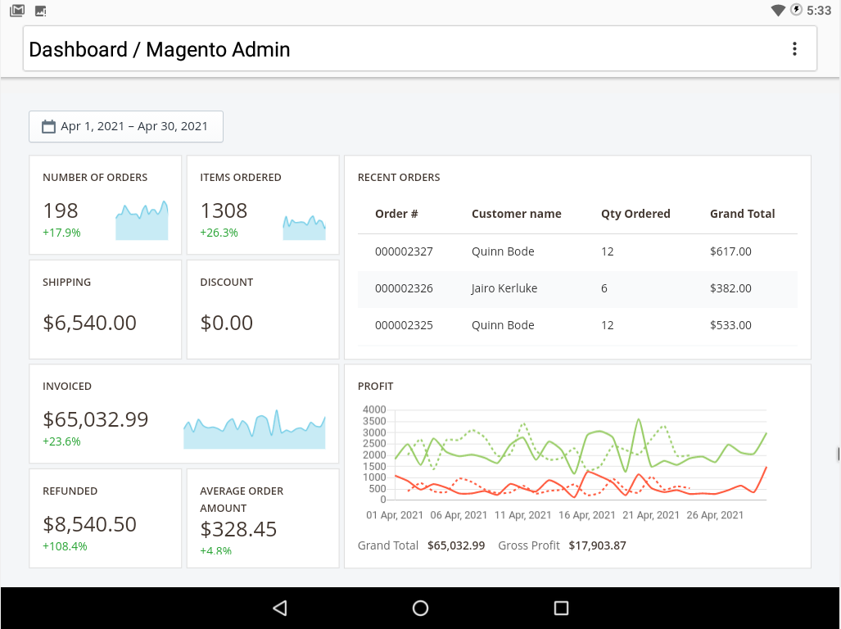Tap the Gmail notification icon
Viewport: 841px width, 629px height.
tap(17, 10)
